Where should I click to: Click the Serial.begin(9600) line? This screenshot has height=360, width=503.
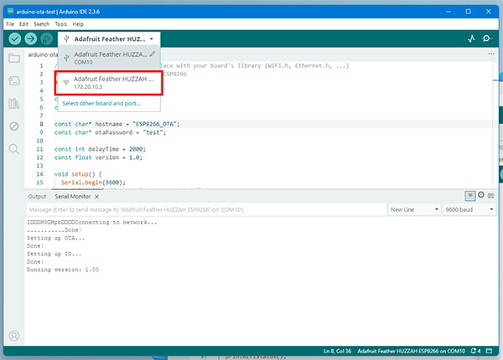point(93,183)
